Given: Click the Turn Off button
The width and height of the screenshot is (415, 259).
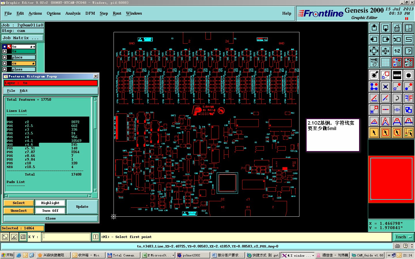Looking at the screenshot, I should [50, 211].
